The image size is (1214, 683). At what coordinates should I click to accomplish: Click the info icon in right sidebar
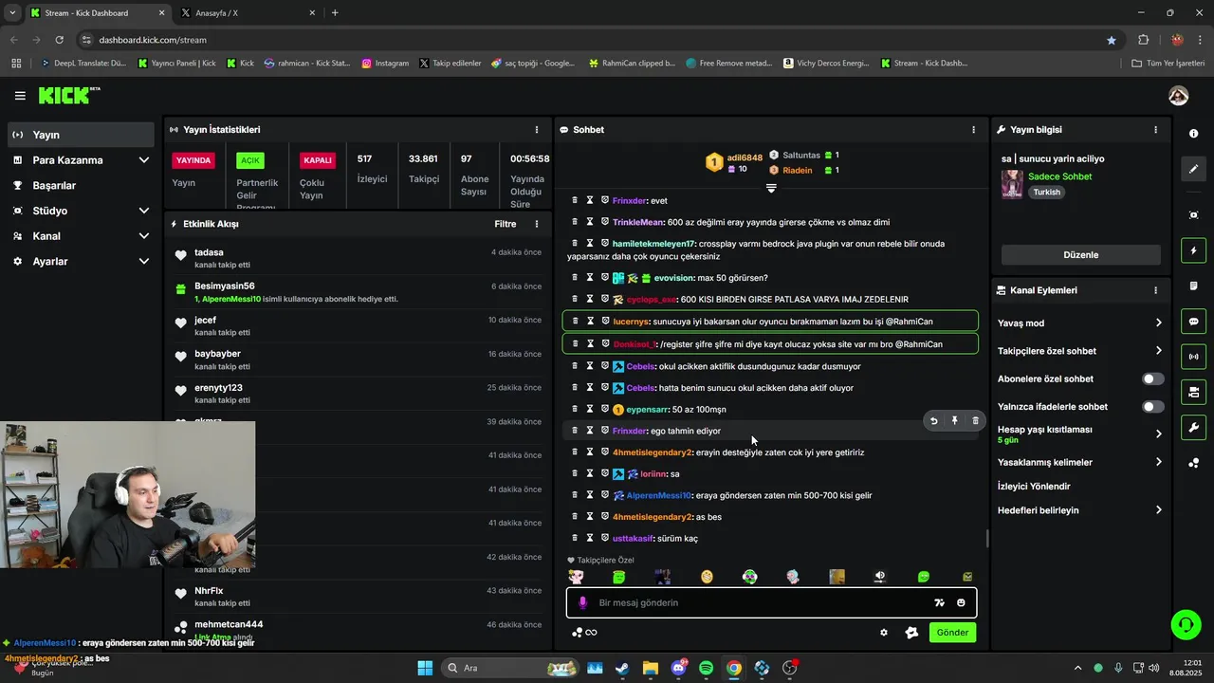[1193, 134]
